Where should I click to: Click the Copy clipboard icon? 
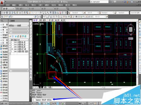22,13
